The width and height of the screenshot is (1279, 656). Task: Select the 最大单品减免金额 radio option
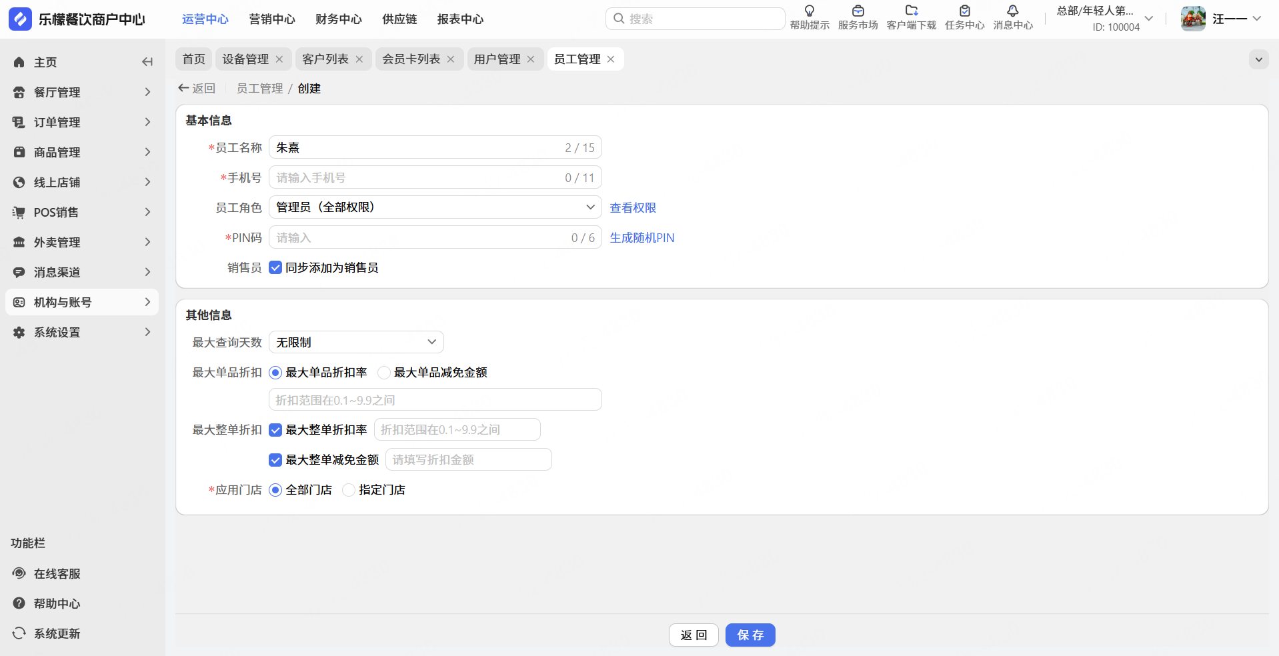pos(384,373)
